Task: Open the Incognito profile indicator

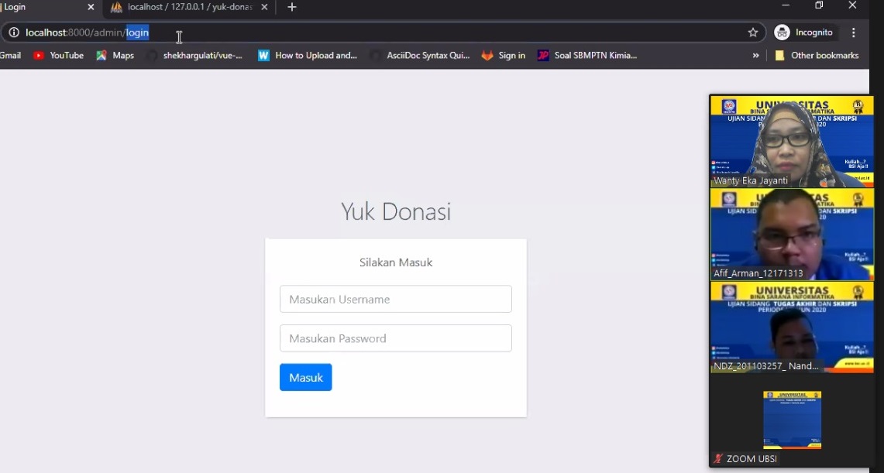Action: [x=804, y=33]
